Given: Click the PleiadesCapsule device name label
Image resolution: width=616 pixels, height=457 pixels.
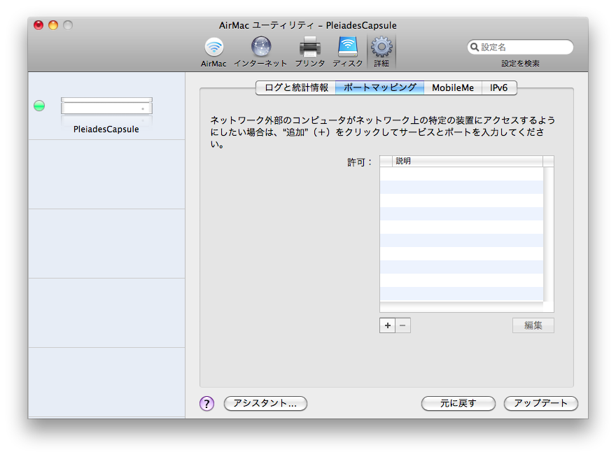Looking at the screenshot, I should pos(106,129).
